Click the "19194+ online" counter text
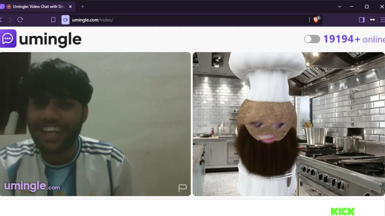This screenshot has width=385, height=216. (x=354, y=39)
